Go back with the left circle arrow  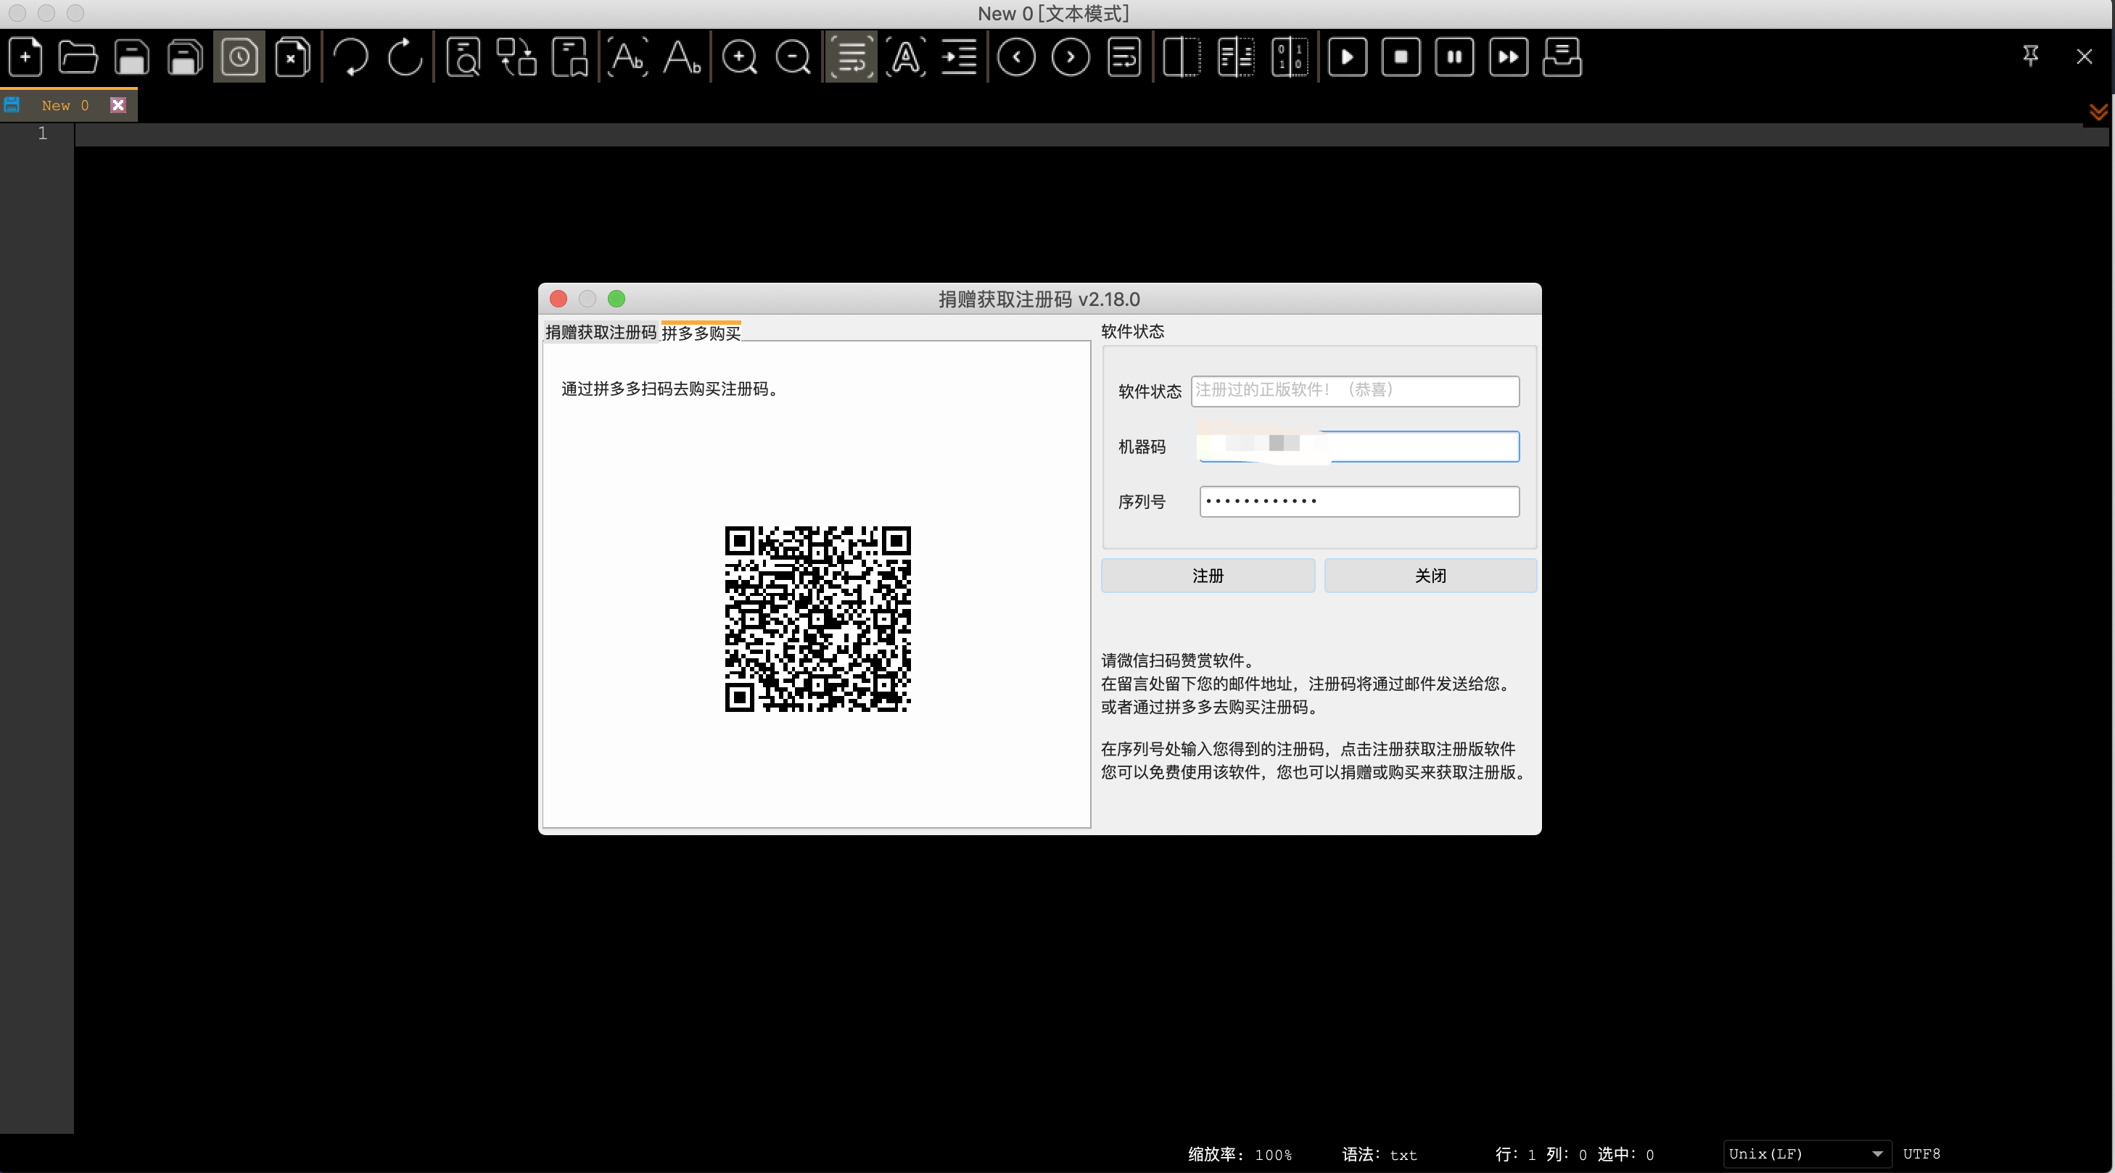[1016, 57]
